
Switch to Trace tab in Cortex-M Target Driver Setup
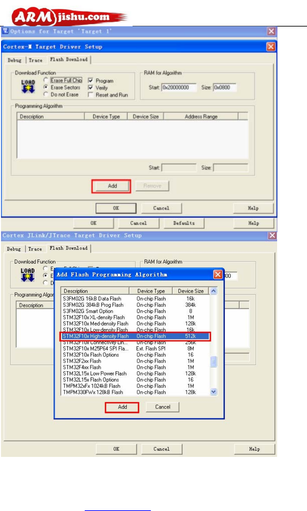click(36, 60)
